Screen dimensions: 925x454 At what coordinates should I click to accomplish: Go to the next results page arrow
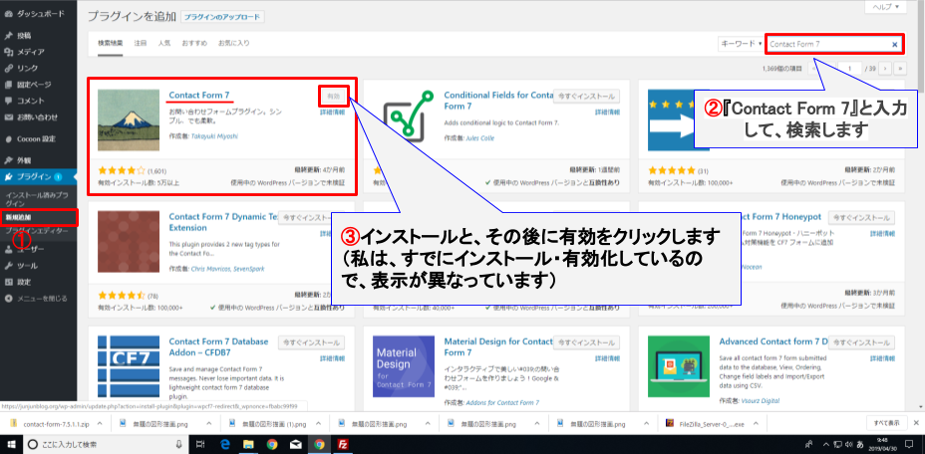click(884, 69)
